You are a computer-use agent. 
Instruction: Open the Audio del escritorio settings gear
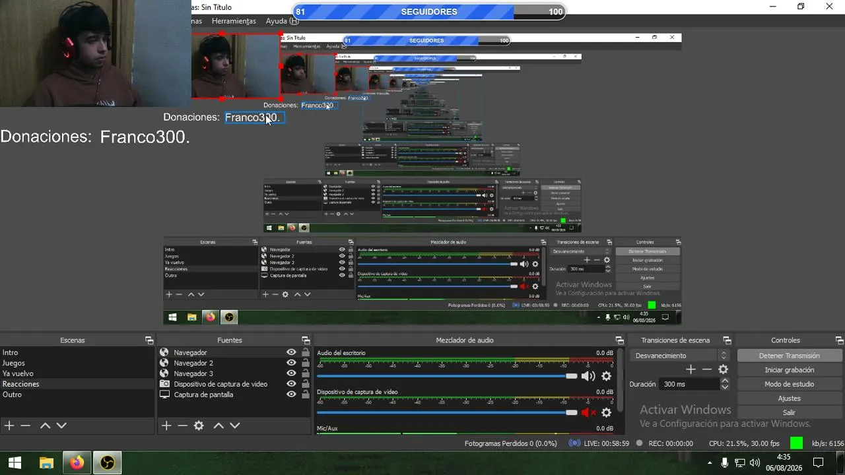pyautogui.click(x=606, y=376)
